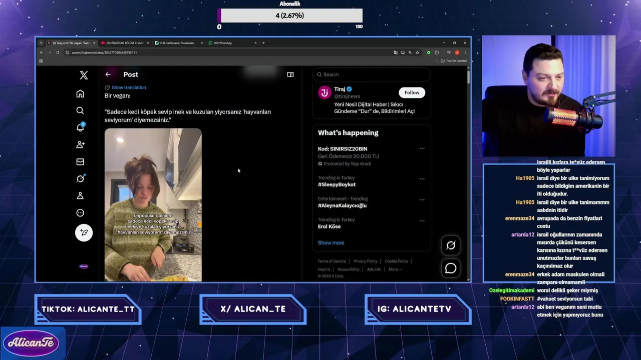Viewport: 641px width, 360px height.
Task: Click Tiraj profile avatar
Action: [x=325, y=92]
